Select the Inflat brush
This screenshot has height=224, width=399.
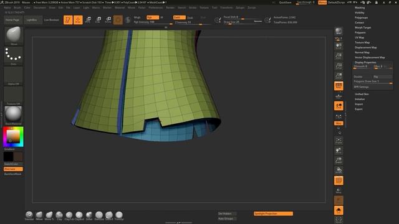click(x=89, y=216)
